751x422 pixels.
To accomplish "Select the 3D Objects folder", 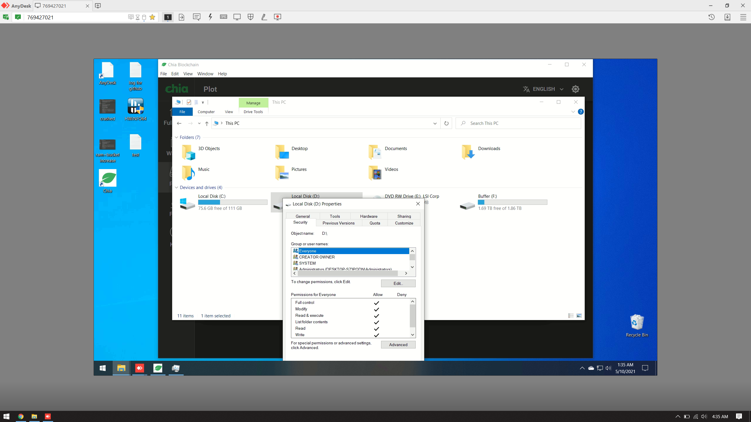I will (x=201, y=152).
